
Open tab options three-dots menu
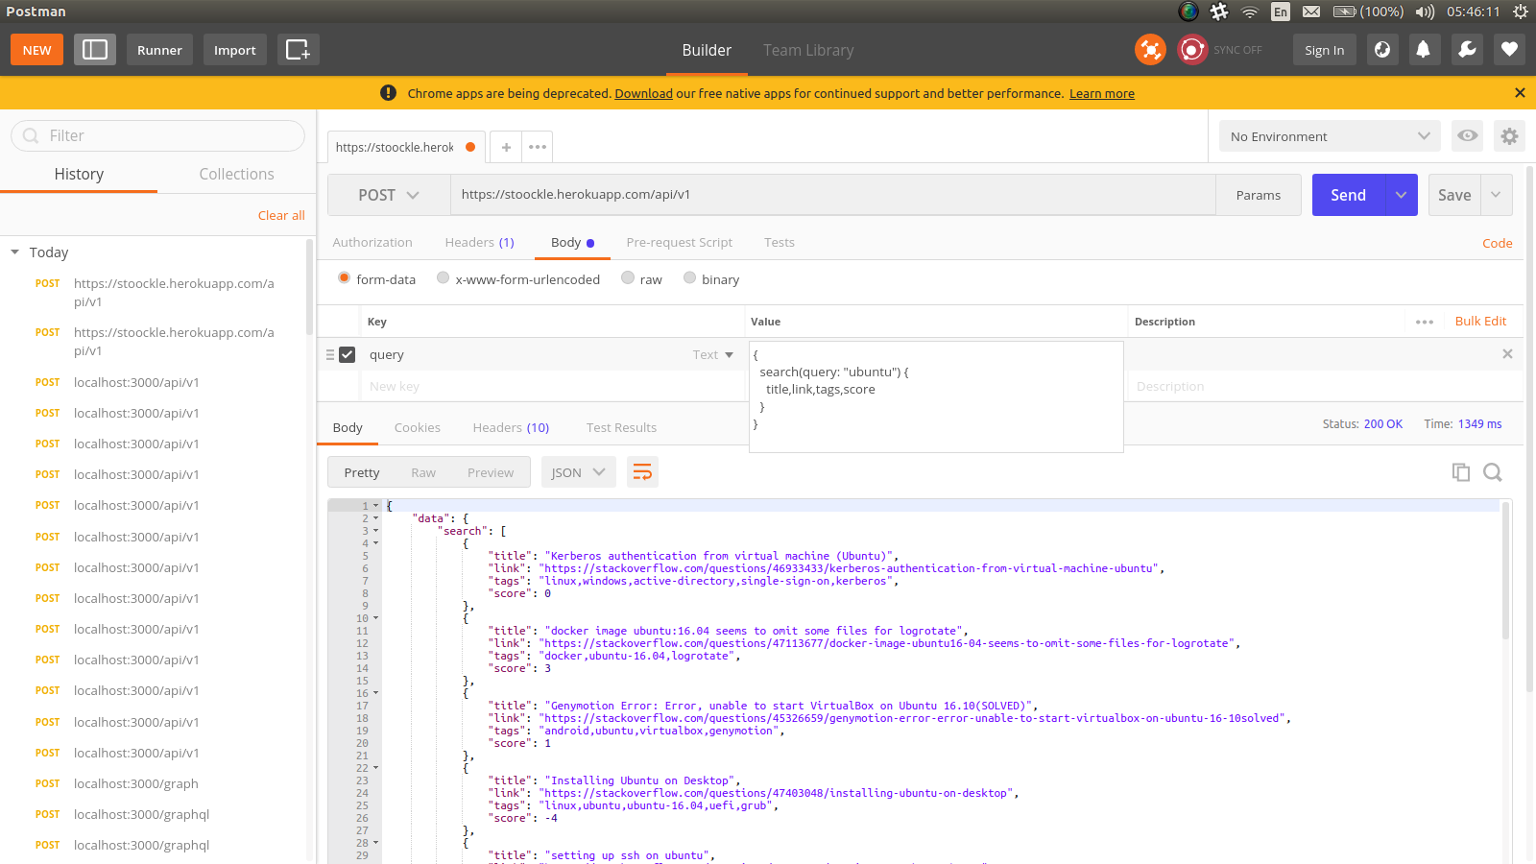tap(538, 147)
